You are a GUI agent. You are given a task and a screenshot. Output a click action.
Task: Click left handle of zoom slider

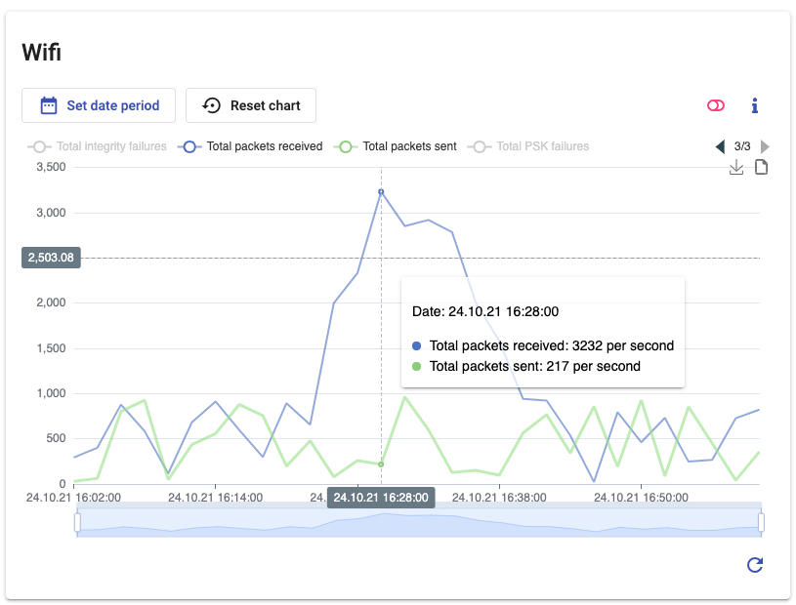coord(77,523)
